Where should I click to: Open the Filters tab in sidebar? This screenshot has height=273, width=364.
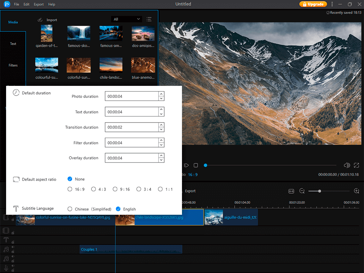point(13,65)
